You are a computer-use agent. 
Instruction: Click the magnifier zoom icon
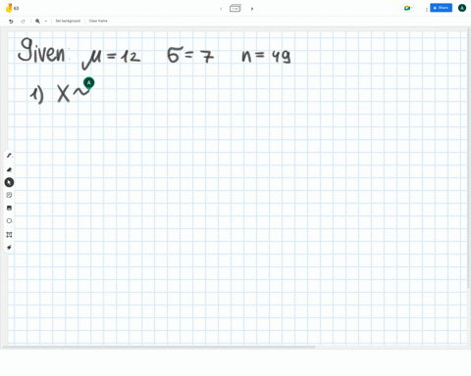pyautogui.click(x=38, y=22)
